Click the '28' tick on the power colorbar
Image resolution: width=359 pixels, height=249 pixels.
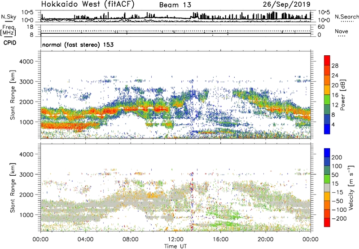point(335,66)
